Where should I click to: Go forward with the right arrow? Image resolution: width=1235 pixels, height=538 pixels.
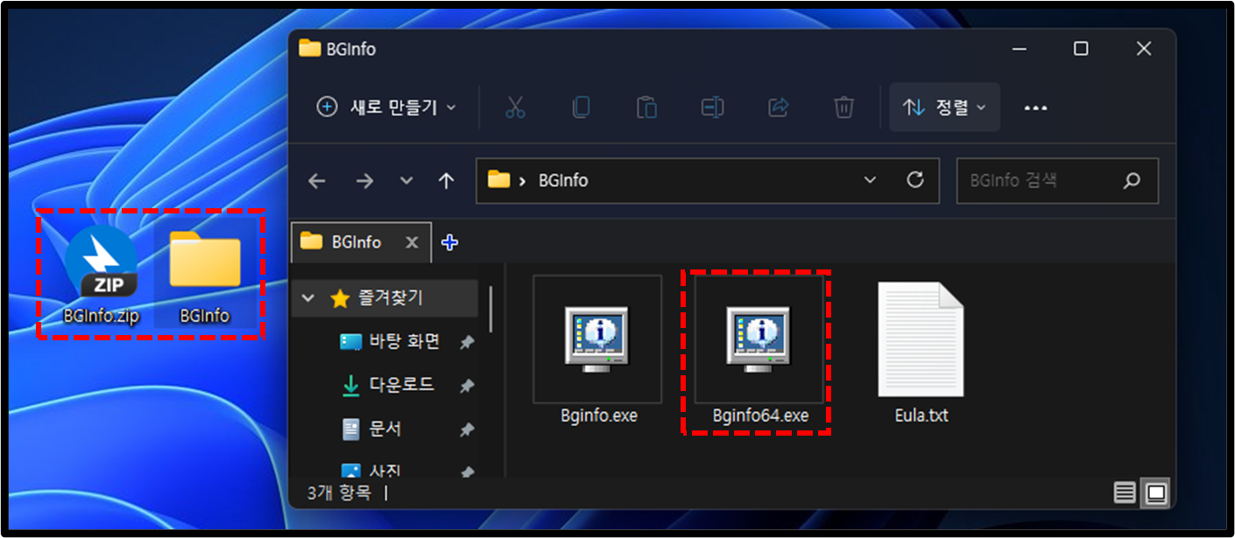364,181
